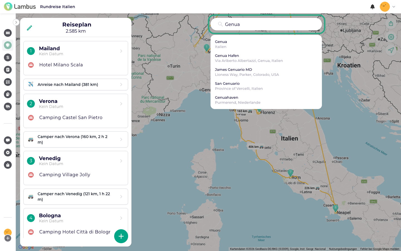Open the user account dropdown arrow

point(394,7)
